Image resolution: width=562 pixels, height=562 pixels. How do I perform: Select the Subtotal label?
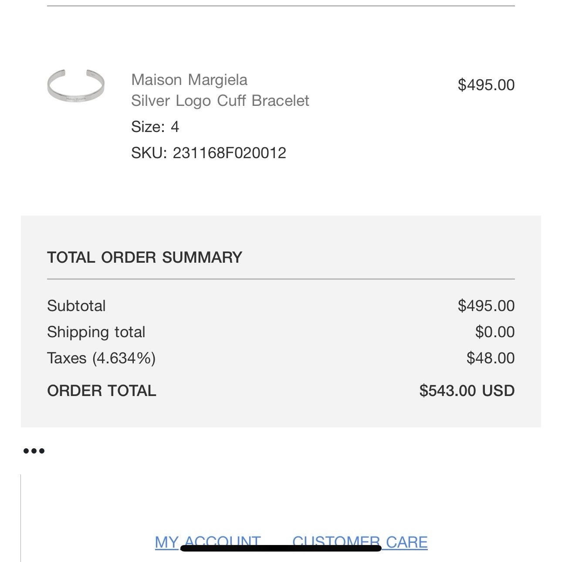click(76, 306)
